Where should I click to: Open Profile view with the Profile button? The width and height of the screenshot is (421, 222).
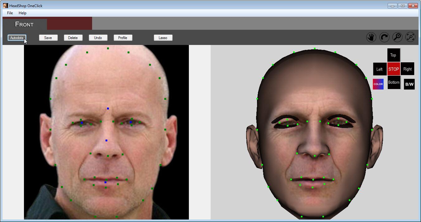[123, 38]
